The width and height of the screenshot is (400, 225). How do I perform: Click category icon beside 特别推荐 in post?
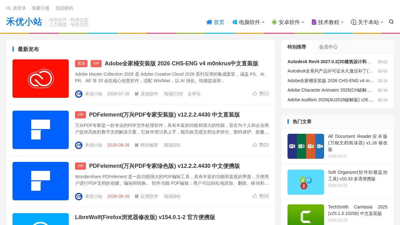pyautogui.click(x=137, y=145)
